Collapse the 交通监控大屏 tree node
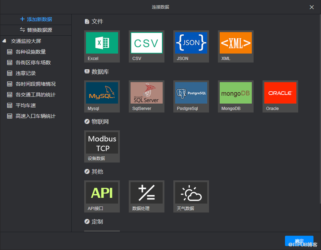321x250 pixels. [x=4, y=41]
